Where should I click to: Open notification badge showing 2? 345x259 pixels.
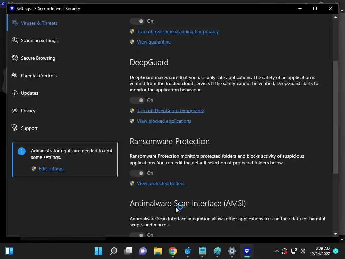[336, 251]
